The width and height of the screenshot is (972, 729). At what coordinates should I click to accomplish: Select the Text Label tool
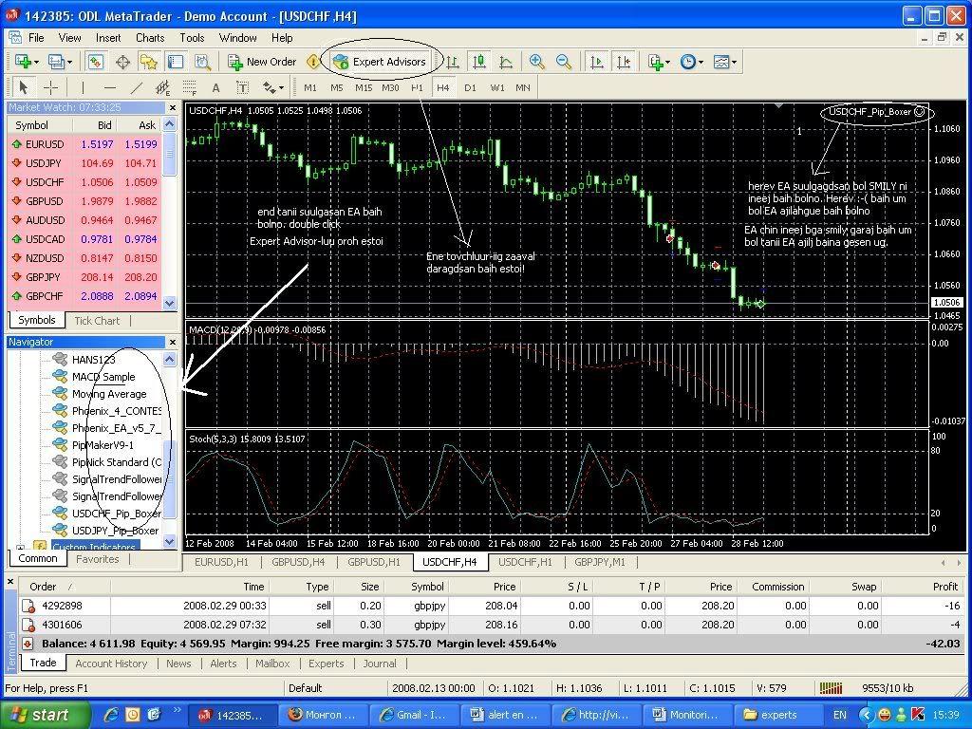pos(242,87)
